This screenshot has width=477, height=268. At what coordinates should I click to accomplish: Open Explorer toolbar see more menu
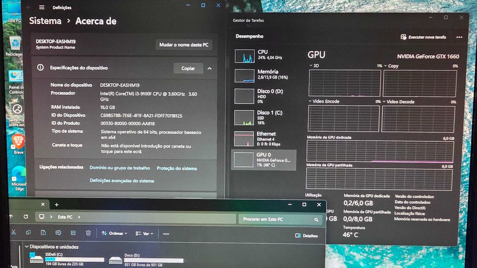(x=166, y=234)
